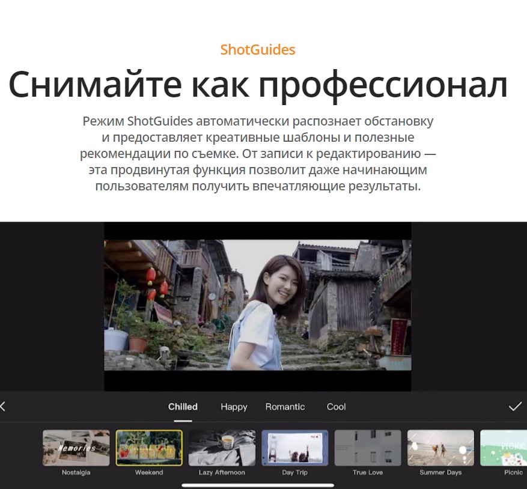Image resolution: width=527 pixels, height=489 pixels.
Task: Tap the back chevron arrow
Action: pos(3,407)
